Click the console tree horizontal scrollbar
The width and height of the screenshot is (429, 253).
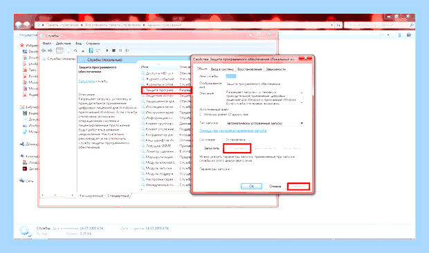click(x=57, y=195)
